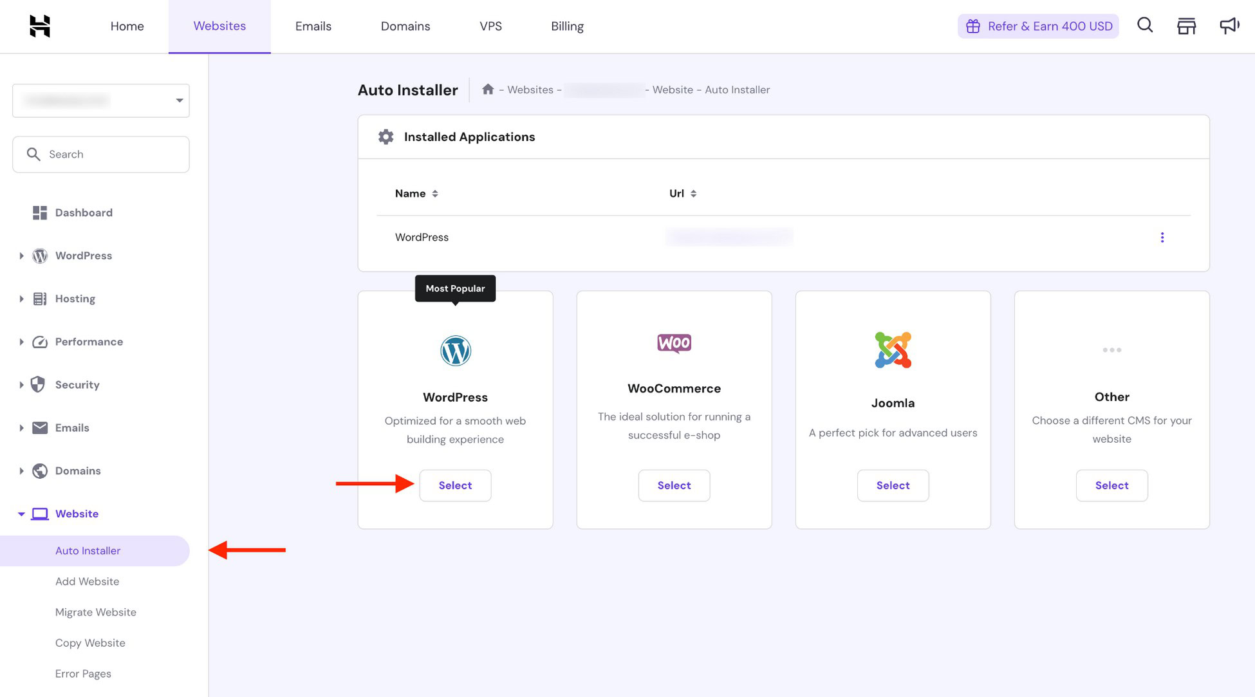Click the Installed Applications gear icon
Screen dimensions: 1255x697
(386, 136)
